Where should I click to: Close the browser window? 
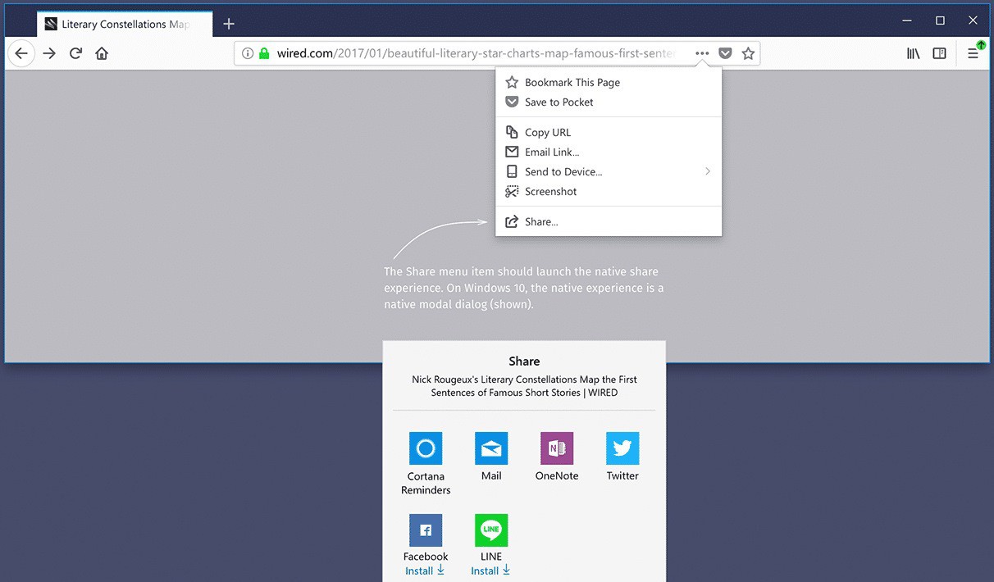(x=973, y=20)
